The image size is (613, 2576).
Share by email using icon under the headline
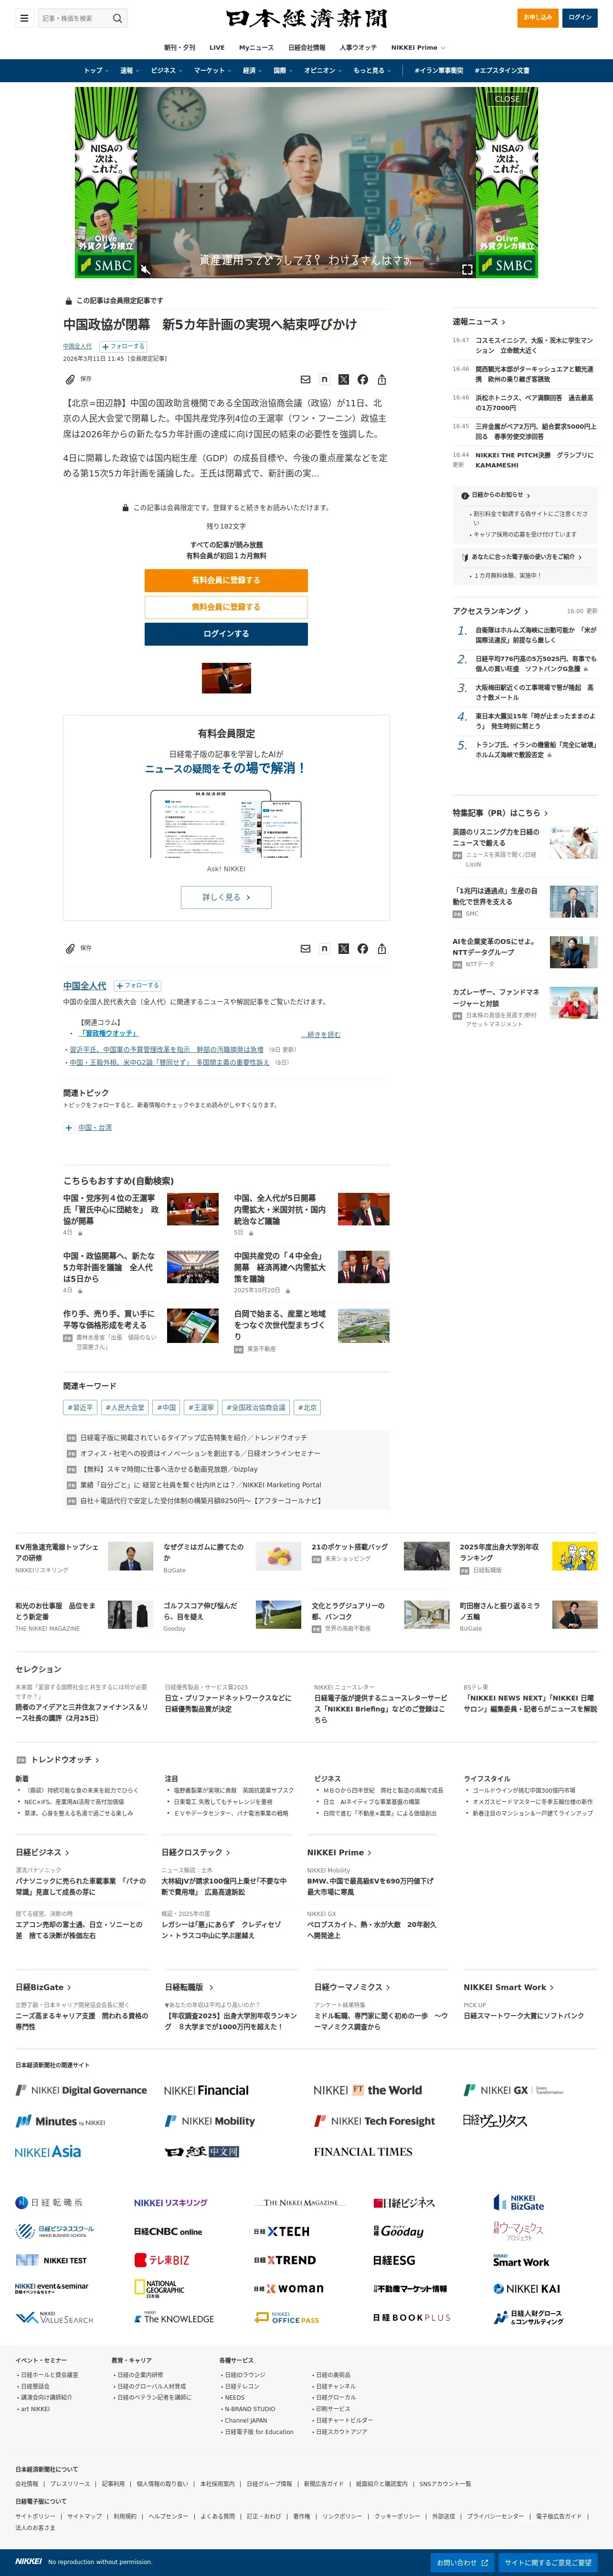pyautogui.click(x=306, y=379)
